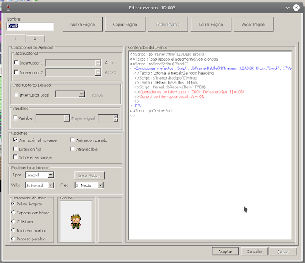Select the pbSendStatus script line

tap(159, 64)
